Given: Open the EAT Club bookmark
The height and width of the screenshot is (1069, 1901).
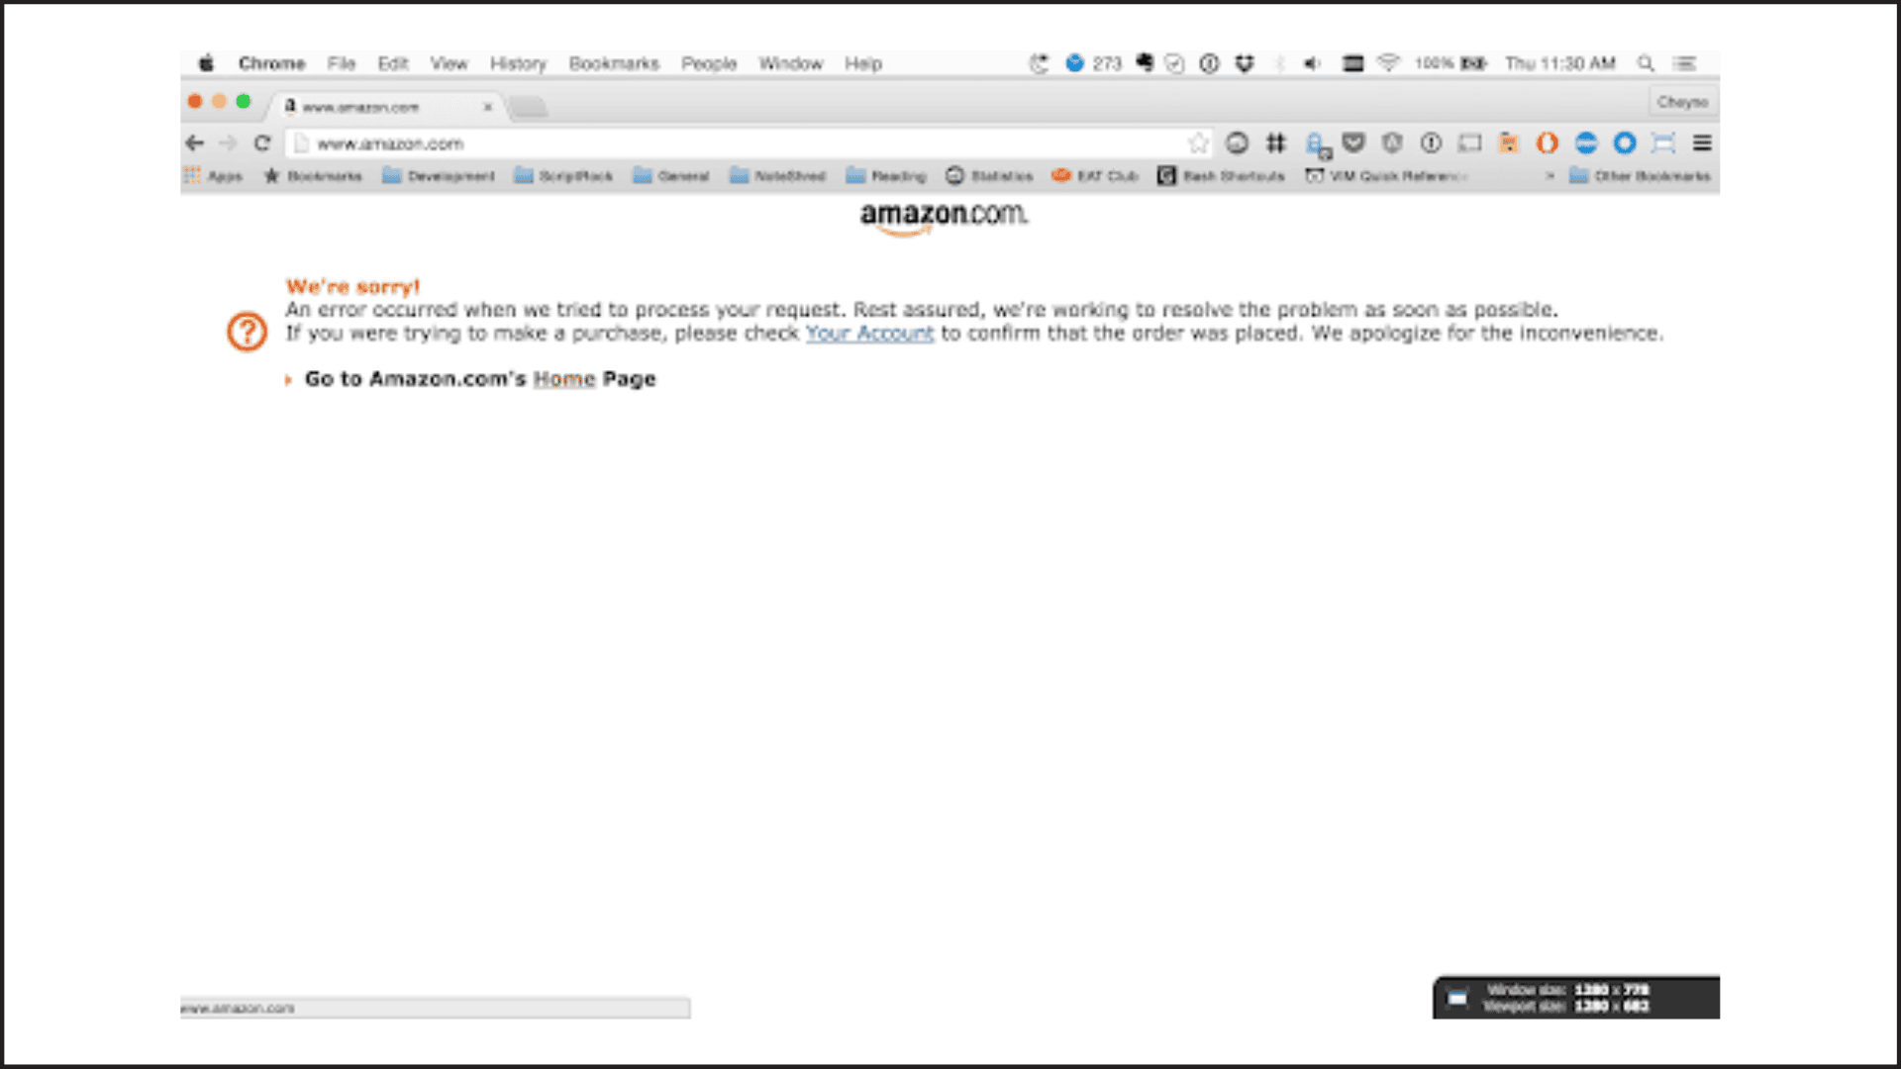Looking at the screenshot, I should pyautogui.click(x=1095, y=176).
